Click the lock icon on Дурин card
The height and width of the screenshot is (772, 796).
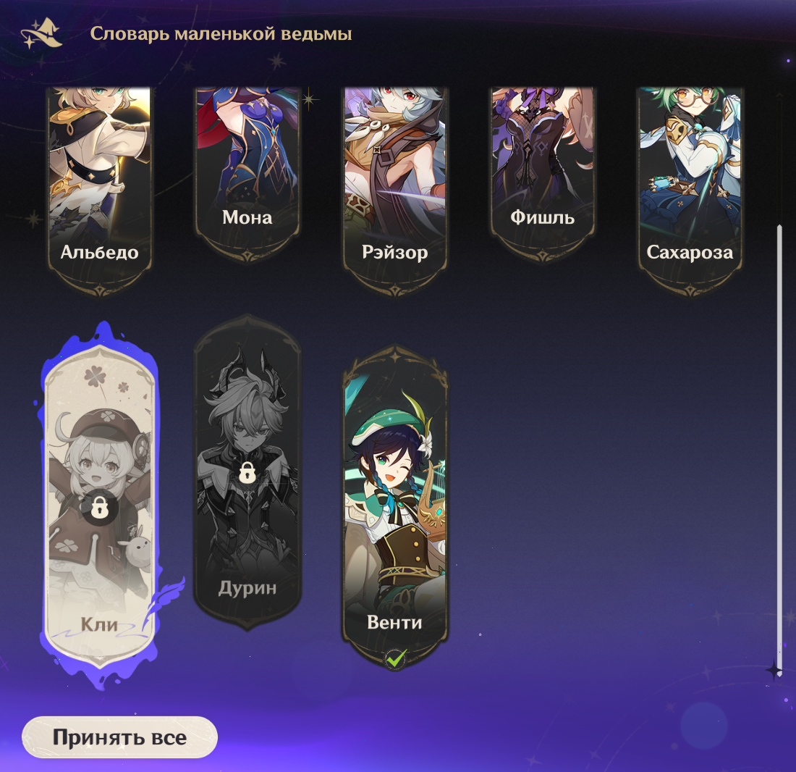[x=246, y=473]
